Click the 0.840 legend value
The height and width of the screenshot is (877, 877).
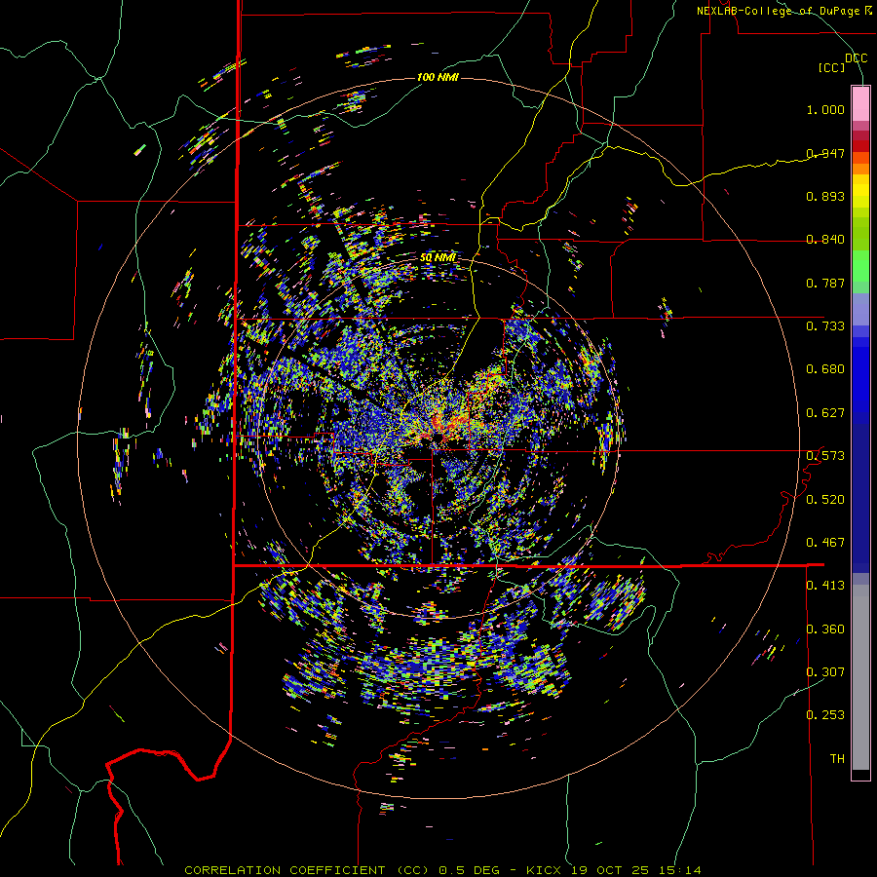[x=825, y=240]
